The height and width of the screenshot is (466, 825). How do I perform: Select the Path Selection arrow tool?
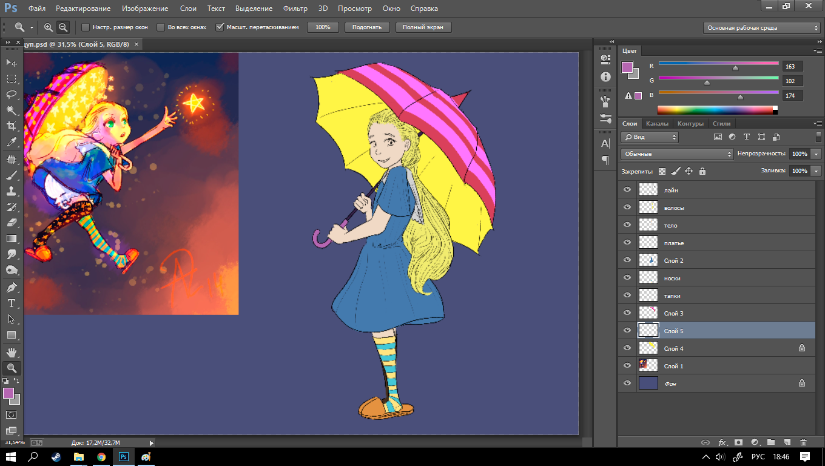coord(12,319)
